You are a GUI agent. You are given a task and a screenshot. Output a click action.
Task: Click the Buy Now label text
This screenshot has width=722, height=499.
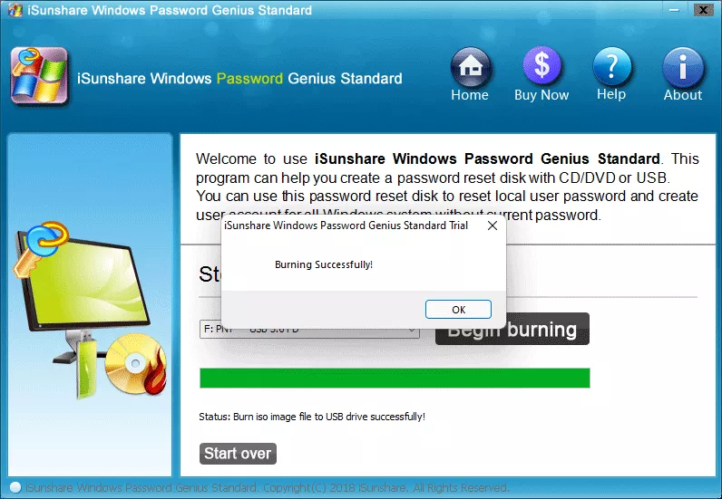tap(541, 95)
